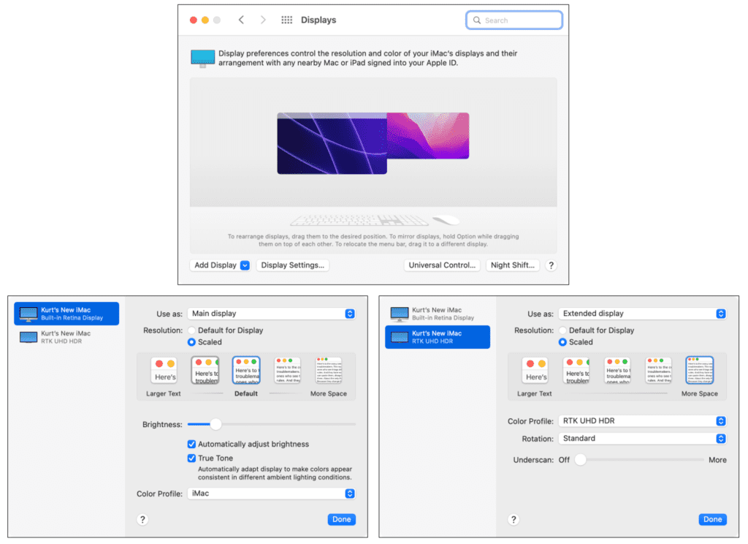Pick the third scaling icon for RTK UHD HDR
Screen dimensions: 748x544
click(617, 370)
